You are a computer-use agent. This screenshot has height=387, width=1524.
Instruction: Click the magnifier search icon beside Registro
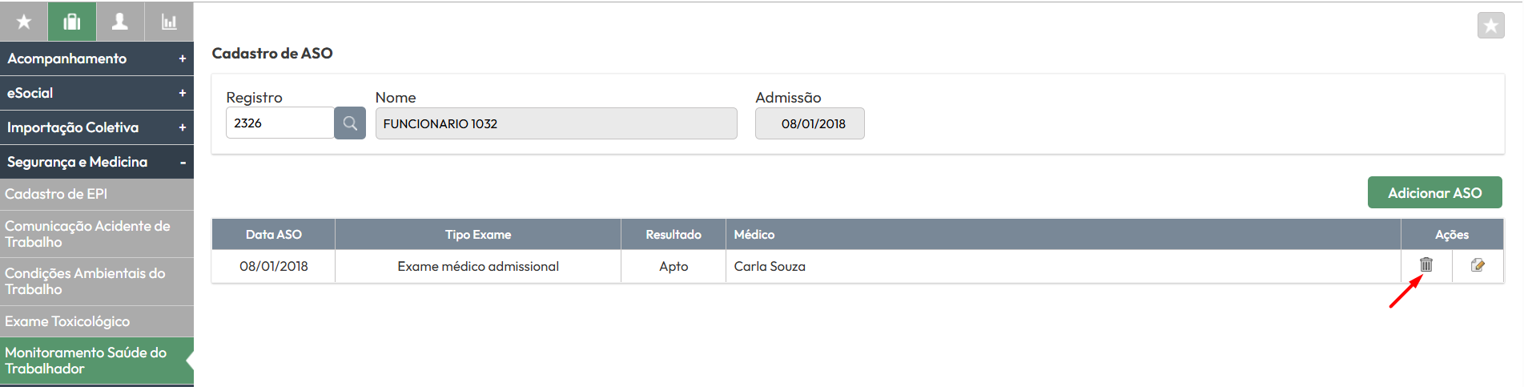tap(350, 123)
